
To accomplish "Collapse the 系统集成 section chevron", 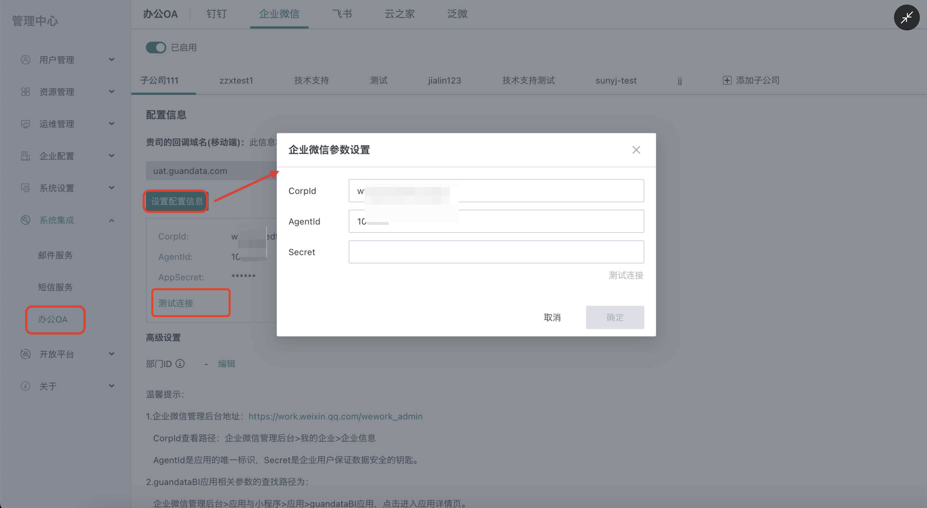I will [x=111, y=220].
